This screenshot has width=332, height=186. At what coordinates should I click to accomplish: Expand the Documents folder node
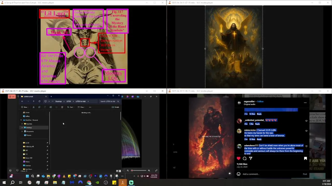22,131
